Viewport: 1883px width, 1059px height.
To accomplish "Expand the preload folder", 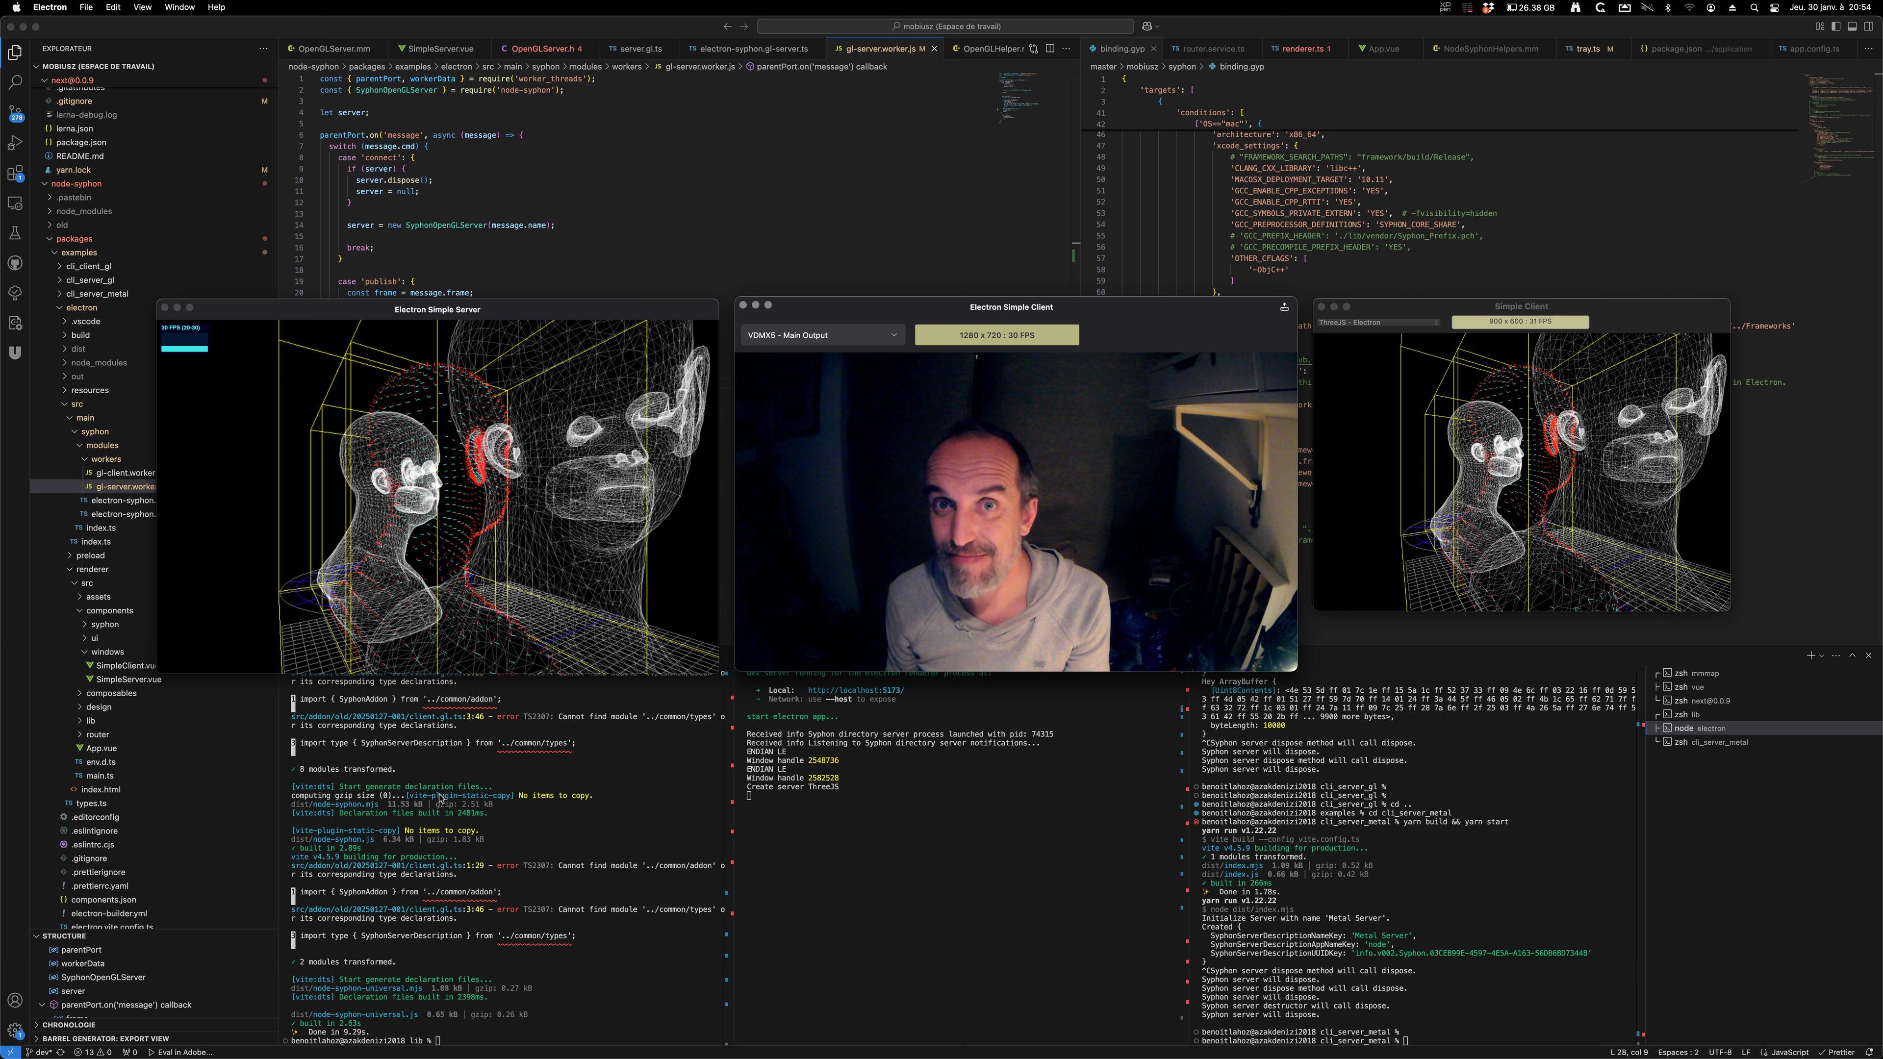I will pyautogui.click(x=91, y=555).
